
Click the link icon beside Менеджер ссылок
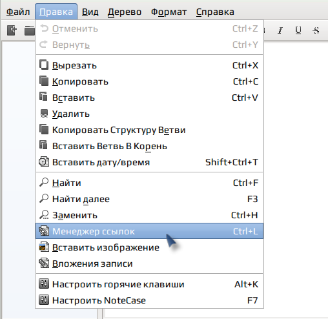tap(44, 231)
